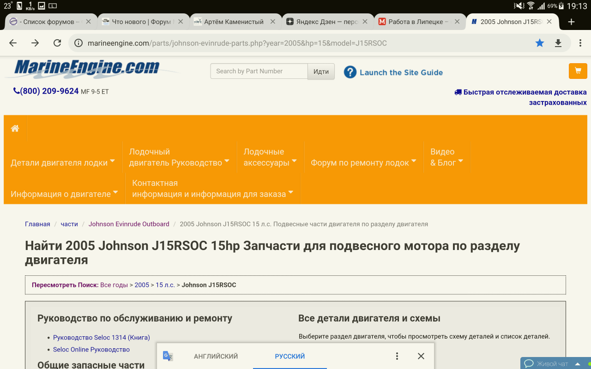Image resolution: width=591 pixels, height=369 pixels.
Task: Expand Форум по ремонту лодок dropdown
Action: tap(363, 162)
